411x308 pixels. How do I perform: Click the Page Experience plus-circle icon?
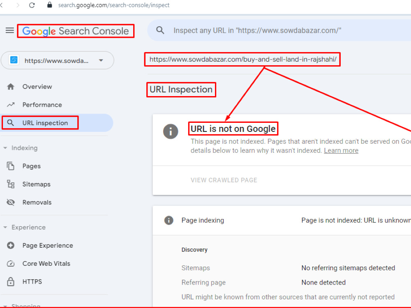click(x=11, y=246)
